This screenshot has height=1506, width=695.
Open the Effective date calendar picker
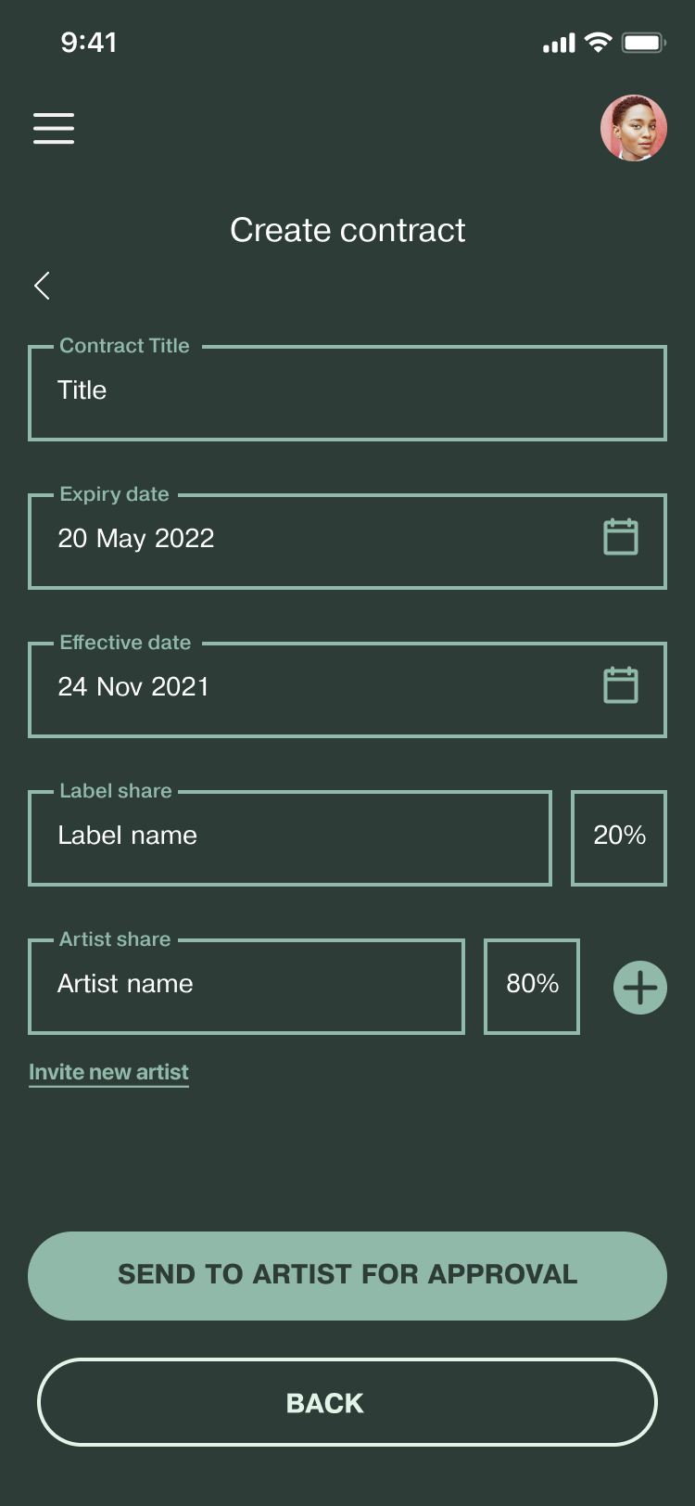click(x=620, y=685)
